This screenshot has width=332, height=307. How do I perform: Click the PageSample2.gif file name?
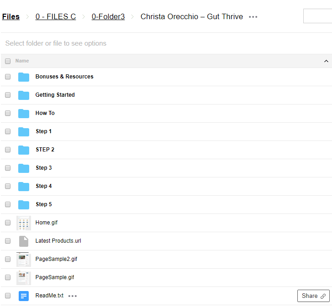(57, 259)
